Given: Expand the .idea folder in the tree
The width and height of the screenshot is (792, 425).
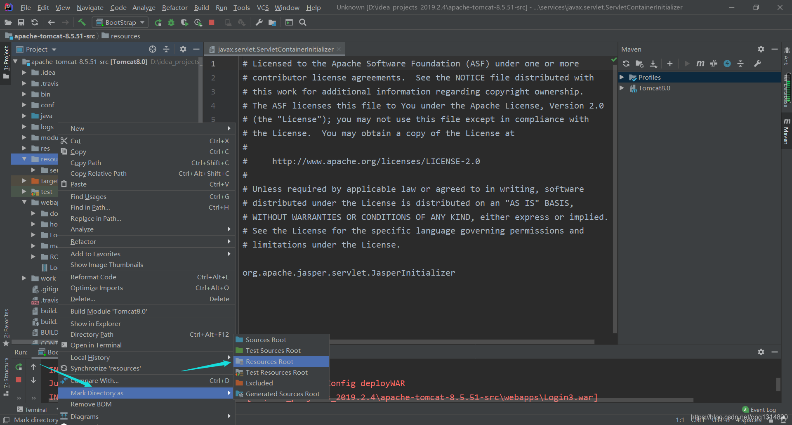Looking at the screenshot, I should click(24, 72).
